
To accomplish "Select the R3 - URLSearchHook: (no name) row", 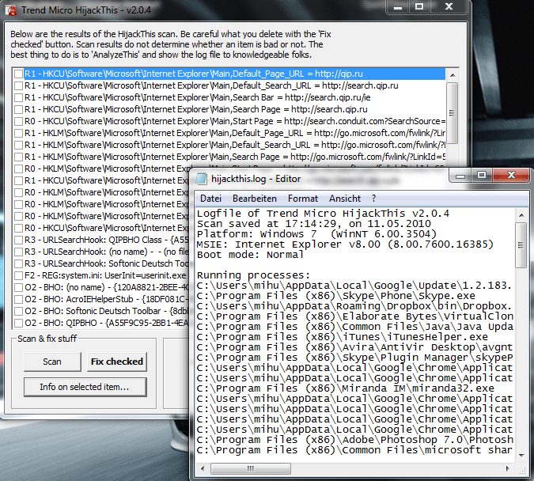I will point(106,252).
